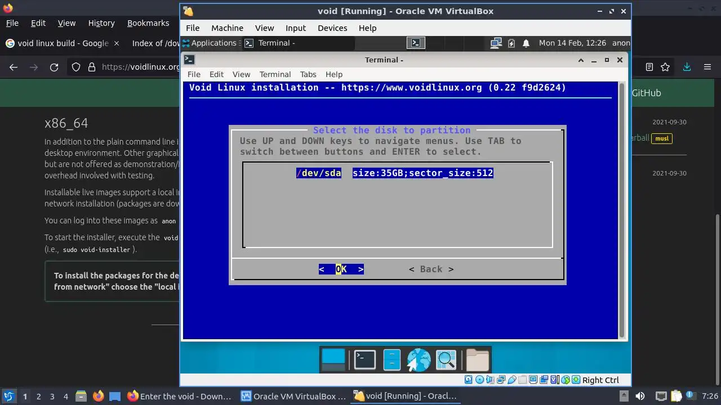Click the guest power manager battery icon
This screenshot has height=405, width=721.
coord(511,43)
